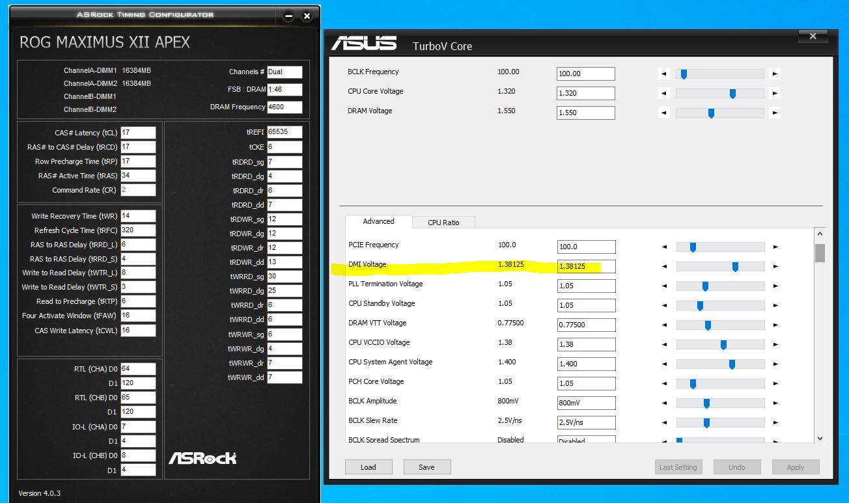849x503 pixels.
Task: Click the tWRRD_sg value field
Action: coord(285,277)
